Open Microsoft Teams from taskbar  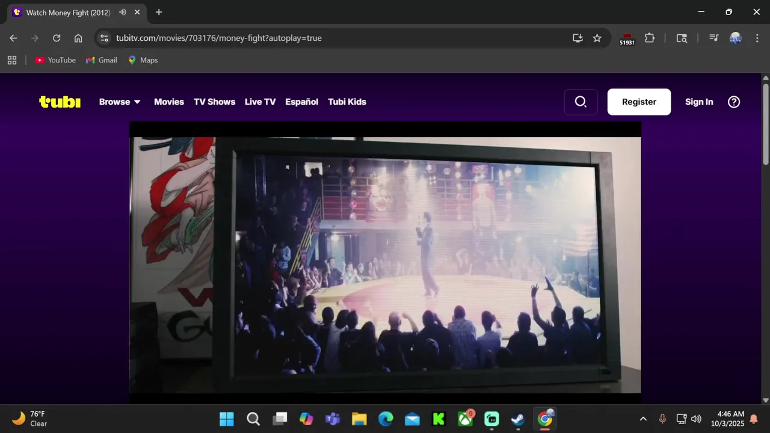333,419
